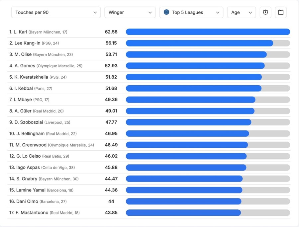
Task: Click Iago Aspas's touches progress bar
Action: point(186,168)
